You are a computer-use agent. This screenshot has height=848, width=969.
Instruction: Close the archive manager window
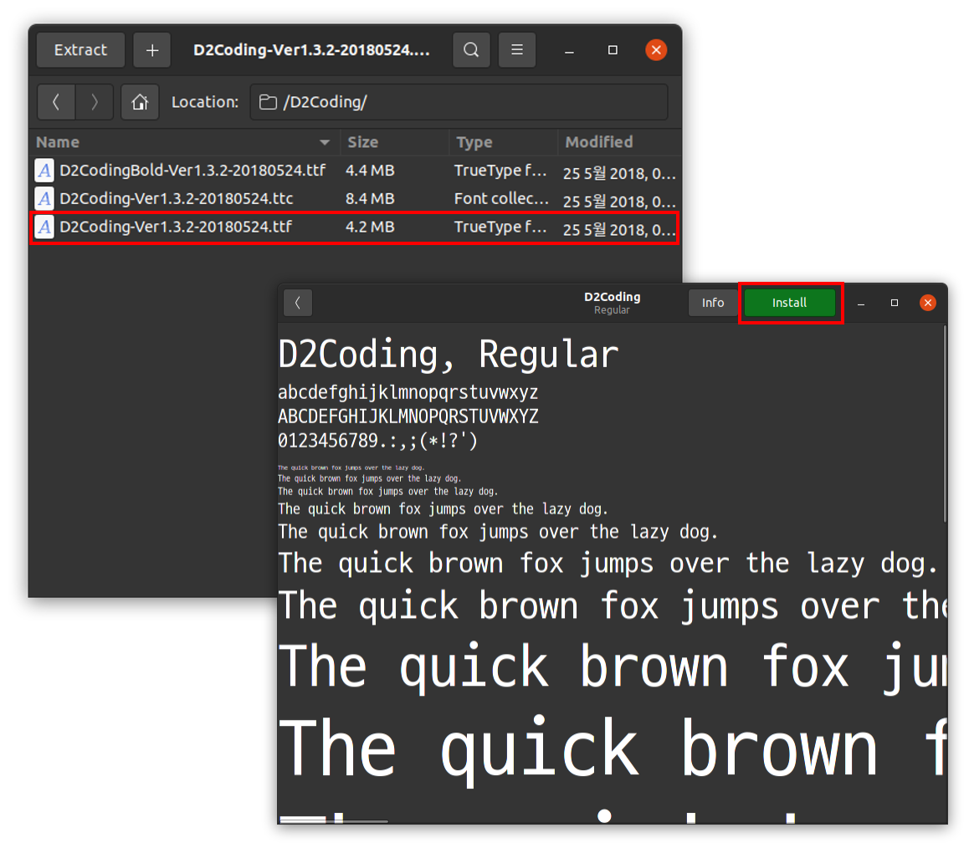pyautogui.click(x=656, y=50)
